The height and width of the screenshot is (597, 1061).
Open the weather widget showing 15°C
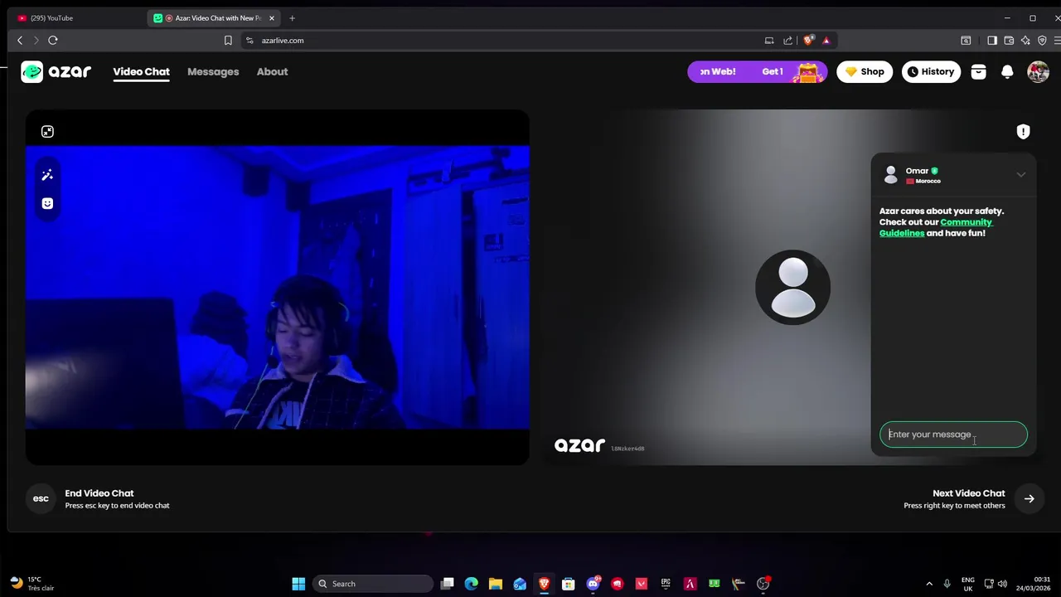[33, 584]
